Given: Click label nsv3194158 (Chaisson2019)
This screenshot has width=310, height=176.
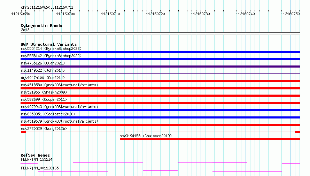Looking at the screenshot, I should [146, 136].
